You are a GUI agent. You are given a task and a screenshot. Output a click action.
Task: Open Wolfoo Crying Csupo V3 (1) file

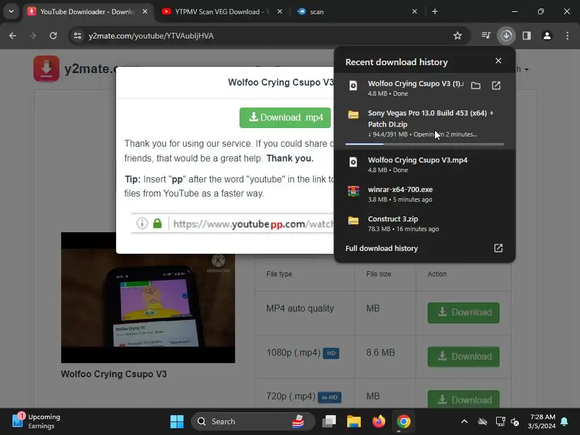click(x=496, y=86)
